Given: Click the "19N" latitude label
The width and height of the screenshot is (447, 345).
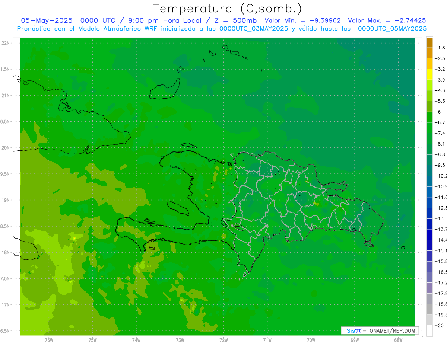Looking at the screenshot, I should [6, 200].
